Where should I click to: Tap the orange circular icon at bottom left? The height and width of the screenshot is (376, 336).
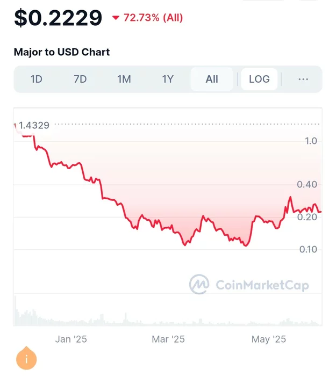tap(26, 358)
